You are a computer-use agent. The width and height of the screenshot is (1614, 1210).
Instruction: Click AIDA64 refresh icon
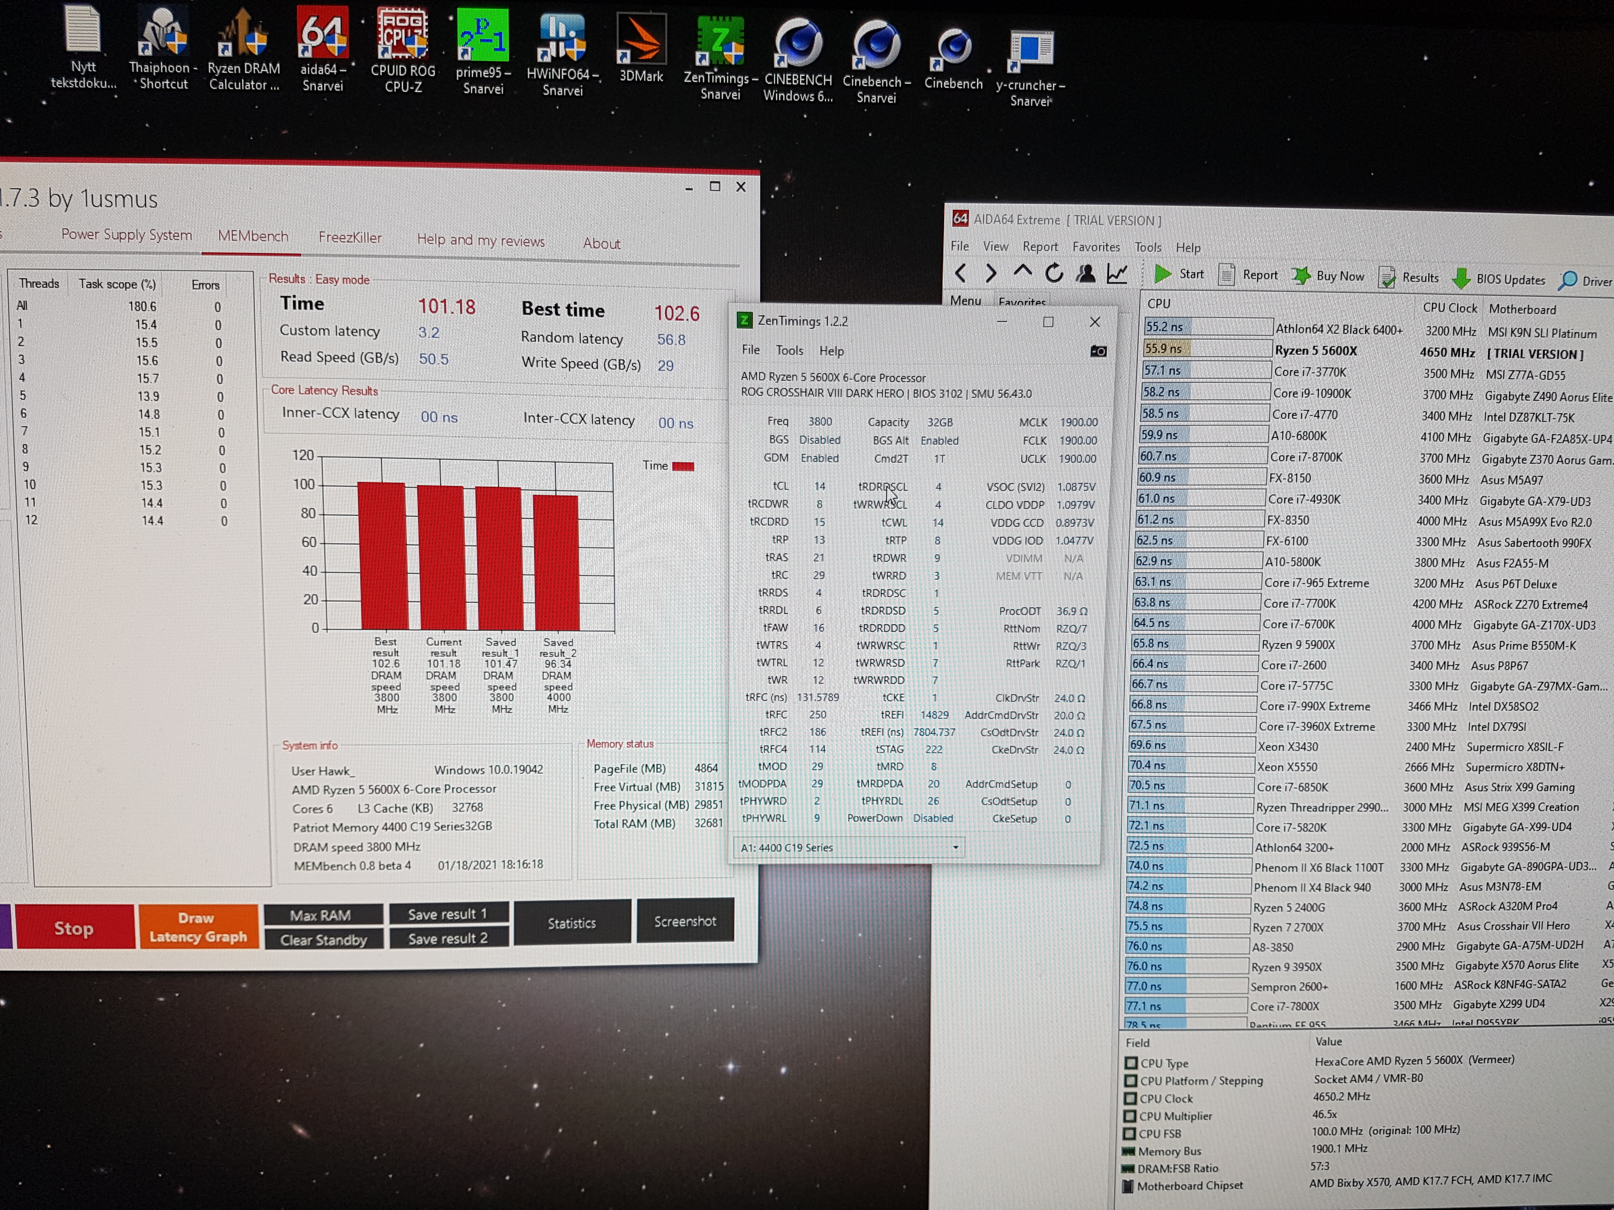(x=1054, y=273)
